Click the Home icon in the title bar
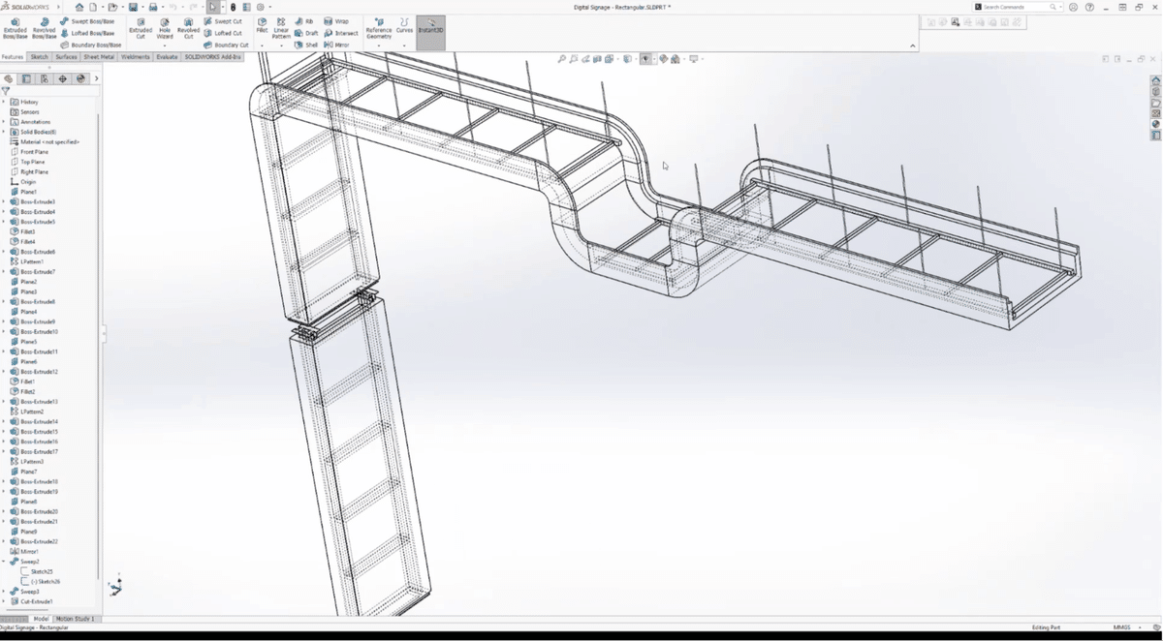This screenshot has width=1163, height=641. click(79, 7)
